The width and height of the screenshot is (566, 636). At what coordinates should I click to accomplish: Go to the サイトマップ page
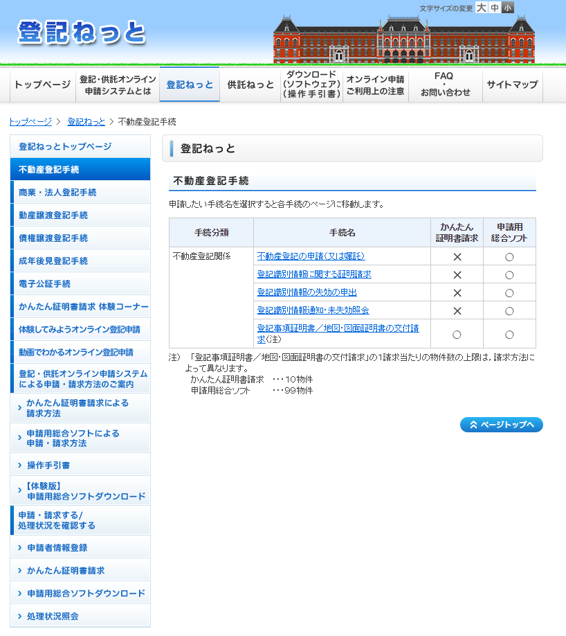(x=512, y=85)
